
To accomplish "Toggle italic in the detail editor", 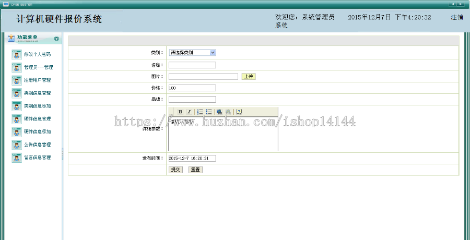I will 189,112.
